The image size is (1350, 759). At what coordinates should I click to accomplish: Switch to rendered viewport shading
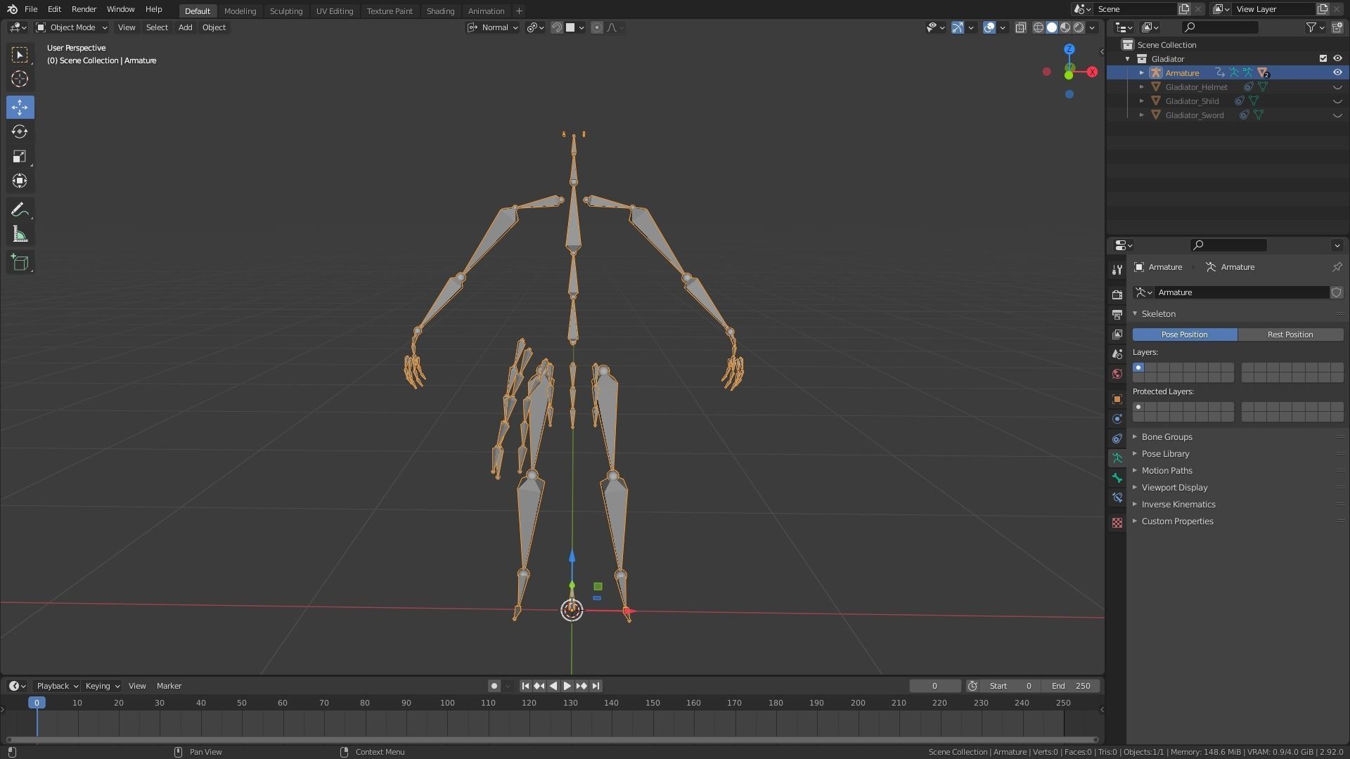coord(1079,27)
